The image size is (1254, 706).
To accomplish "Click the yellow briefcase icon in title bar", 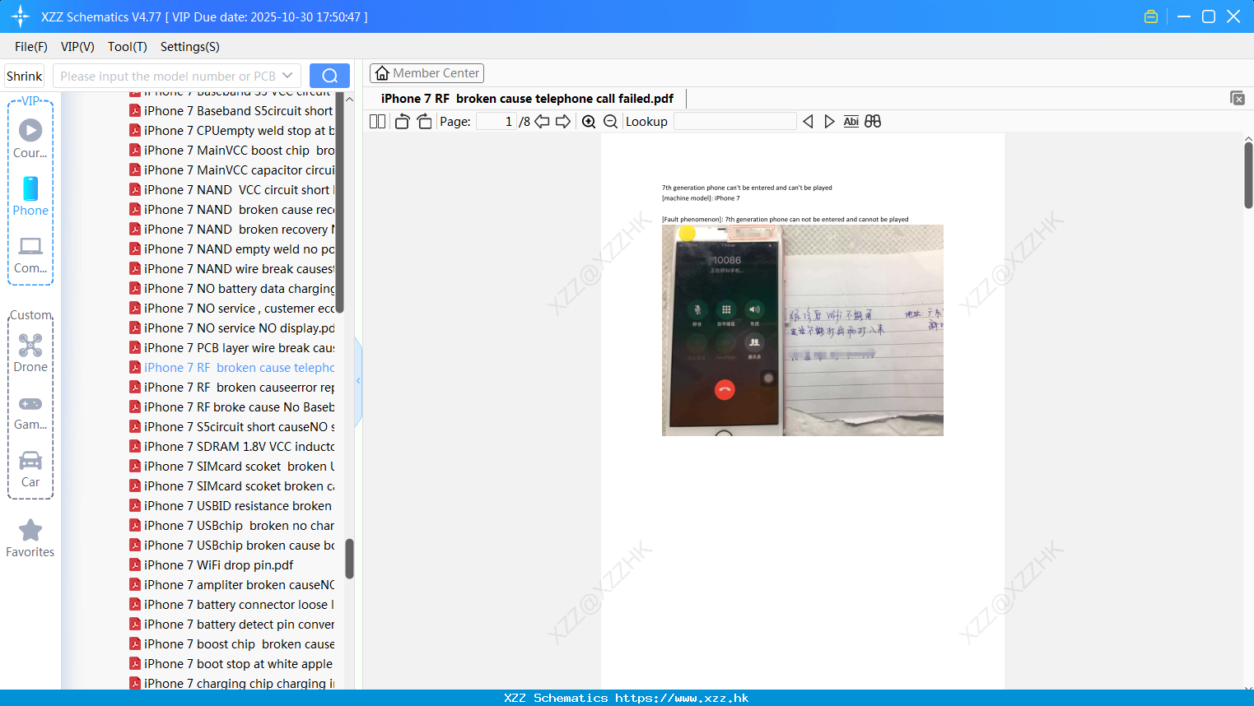I will click(1151, 16).
